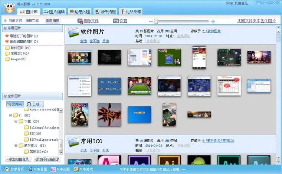Click 找回文件夹中丢失图片 link
This screenshot has width=282, height=174.
coord(256,21)
